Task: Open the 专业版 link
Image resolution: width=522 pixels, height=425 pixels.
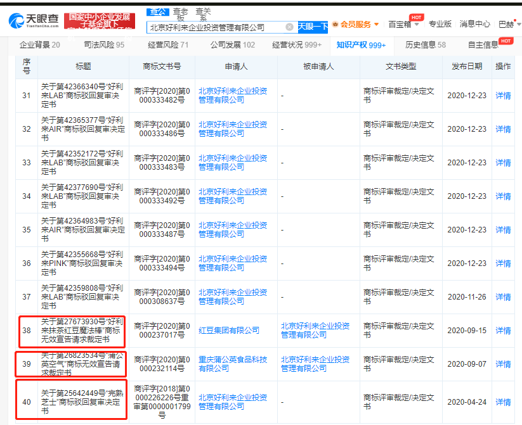Action: click(440, 24)
